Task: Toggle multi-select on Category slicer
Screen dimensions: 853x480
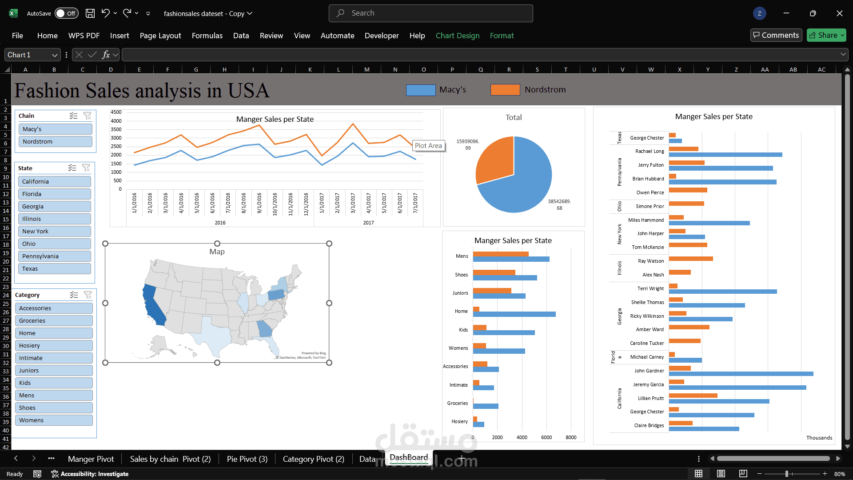Action: tap(74, 295)
